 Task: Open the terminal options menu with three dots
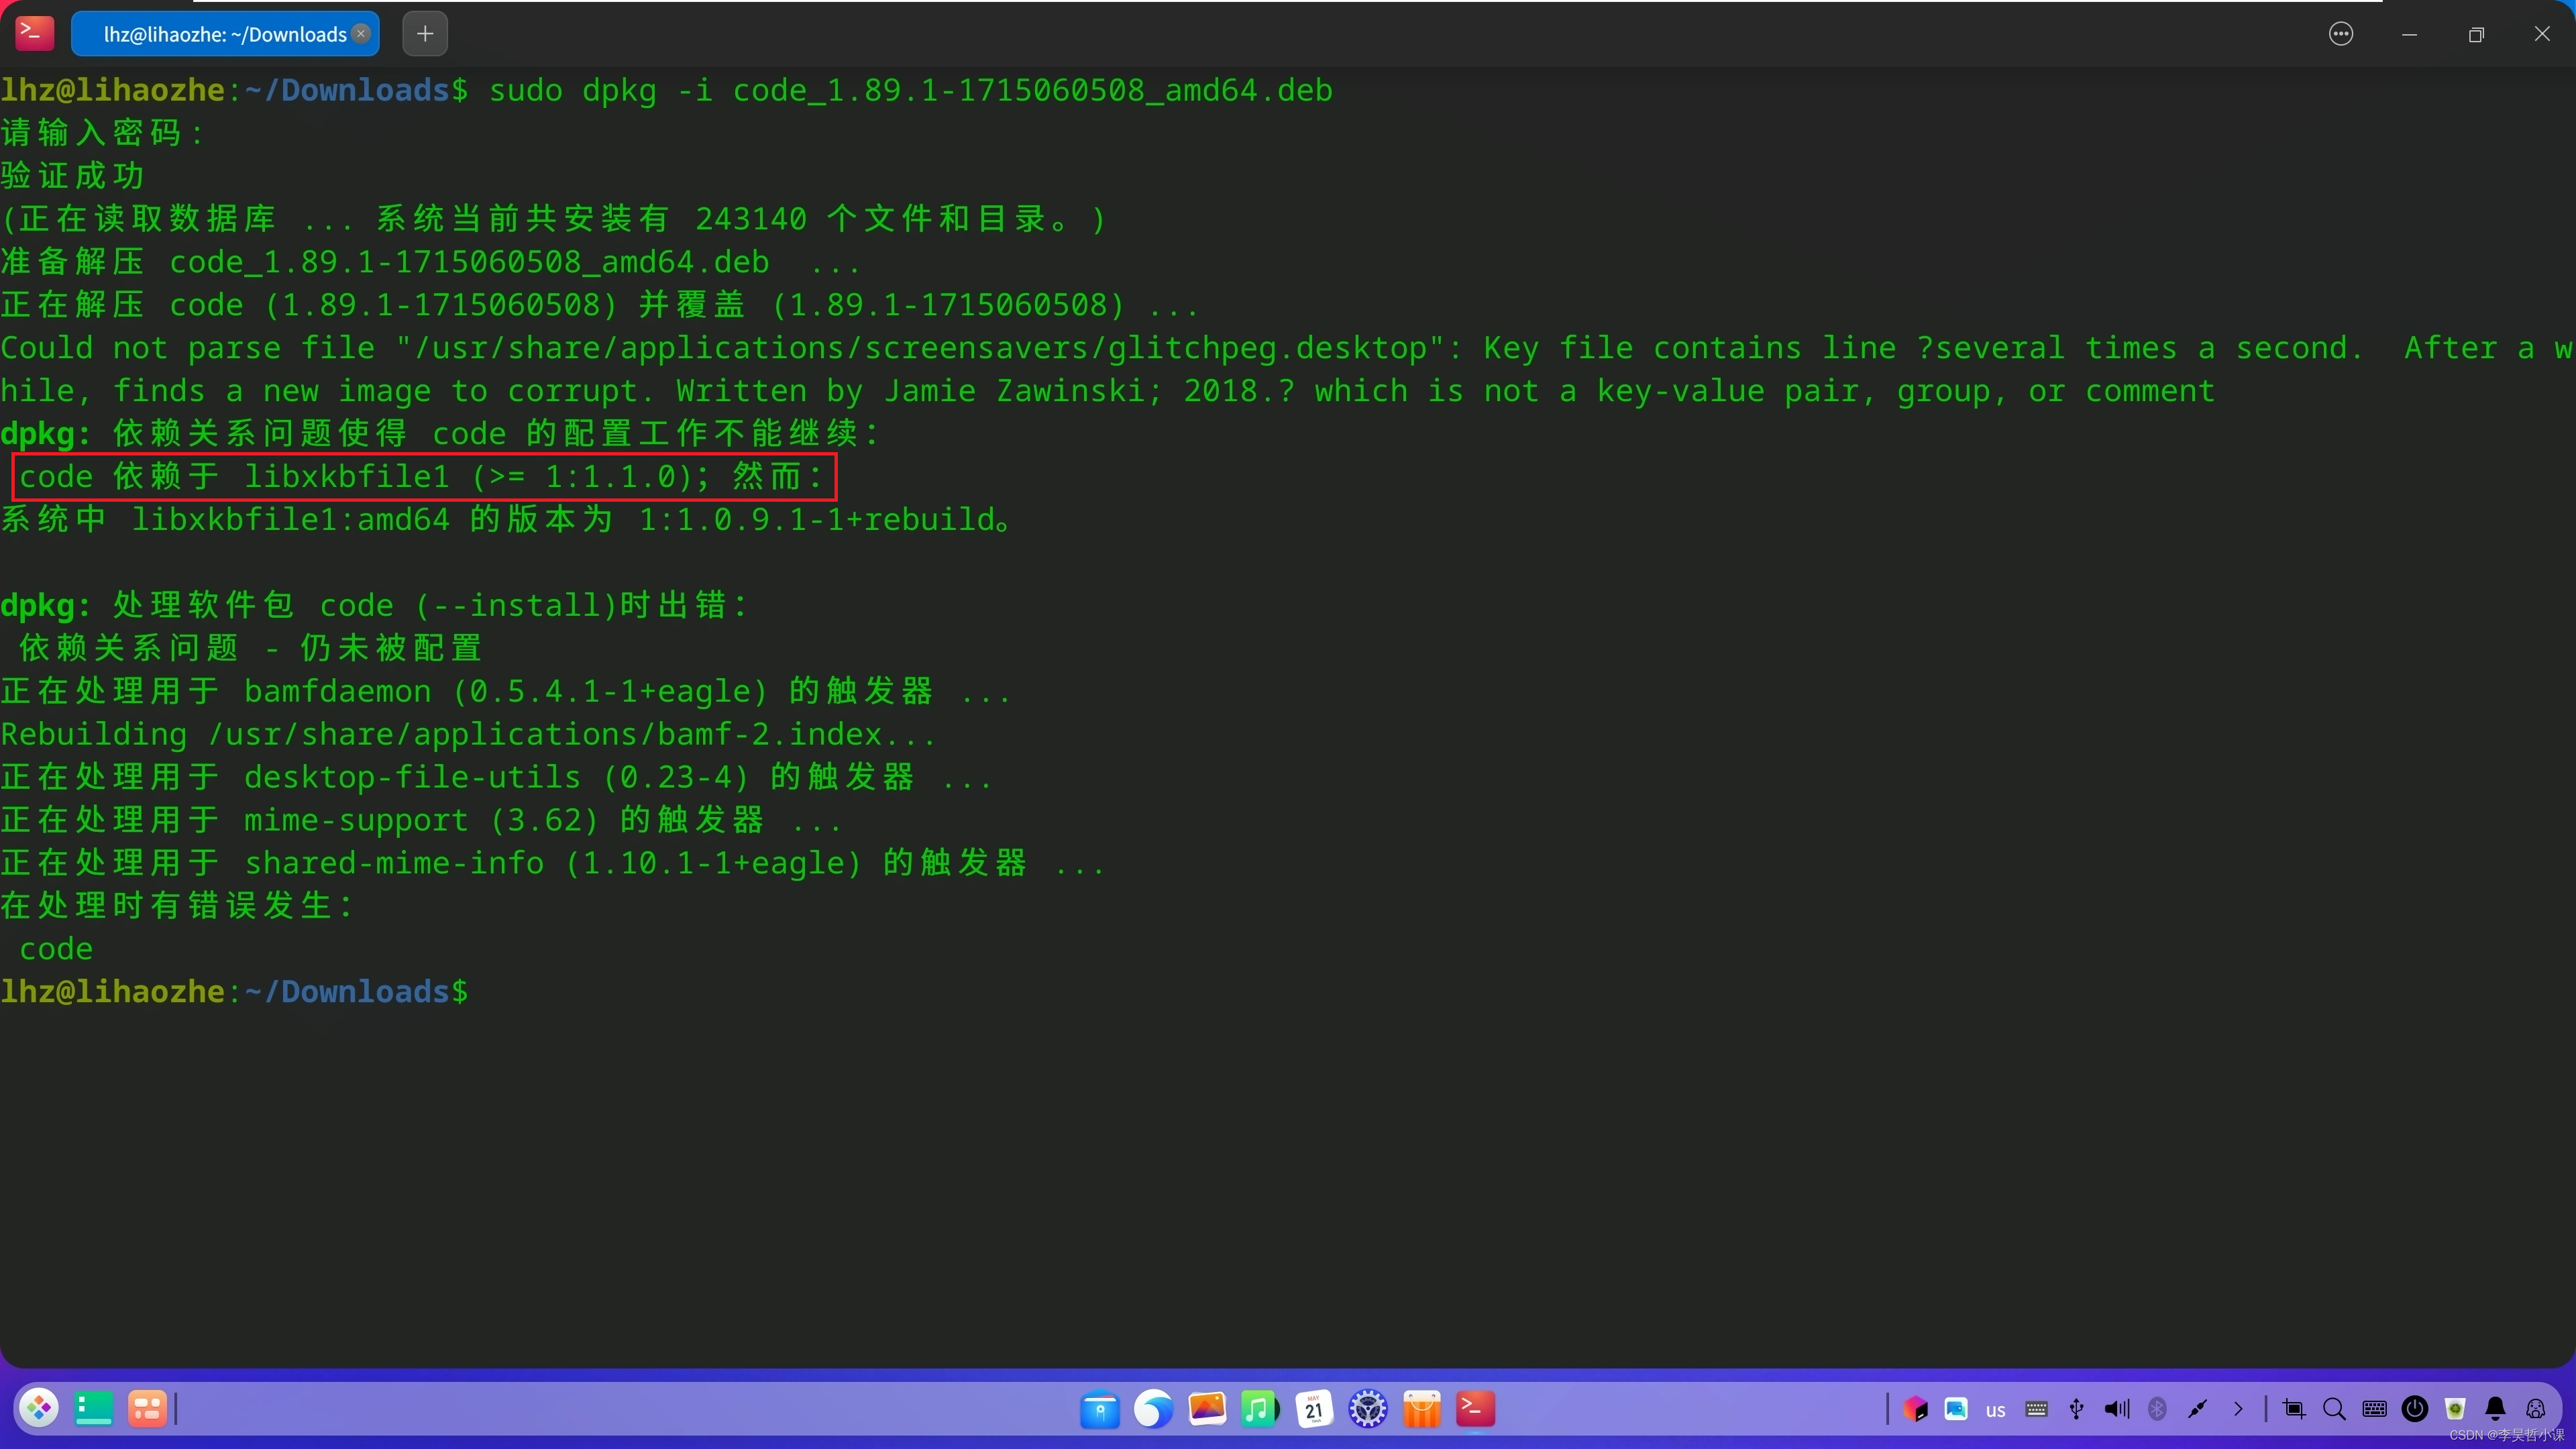2341,33
